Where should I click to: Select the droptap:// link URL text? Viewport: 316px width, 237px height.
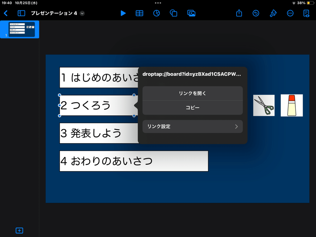click(x=191, y=74)
